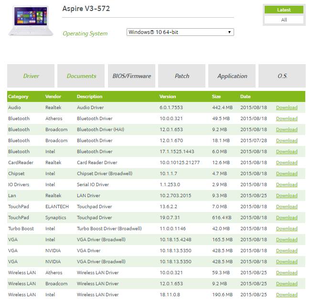311x302 pixels.
Task: Open the Application tab
Action: [x=232, y=76]
